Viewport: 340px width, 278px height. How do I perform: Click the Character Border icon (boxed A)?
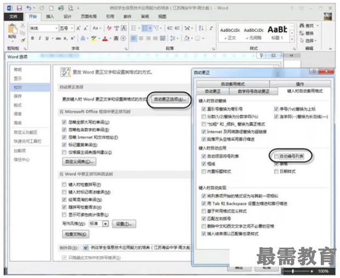pyautogui.click(x=124, y=28)
